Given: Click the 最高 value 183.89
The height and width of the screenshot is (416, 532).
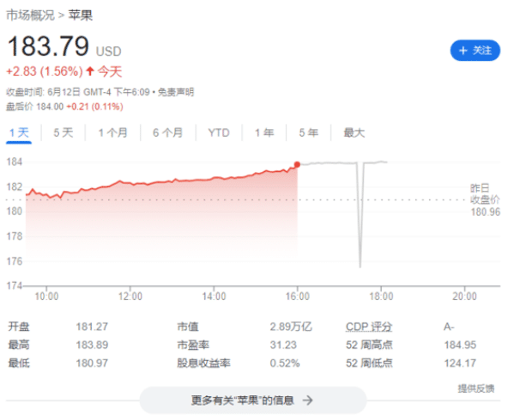Looking at the screenshot, I should [x=92, y=345].
